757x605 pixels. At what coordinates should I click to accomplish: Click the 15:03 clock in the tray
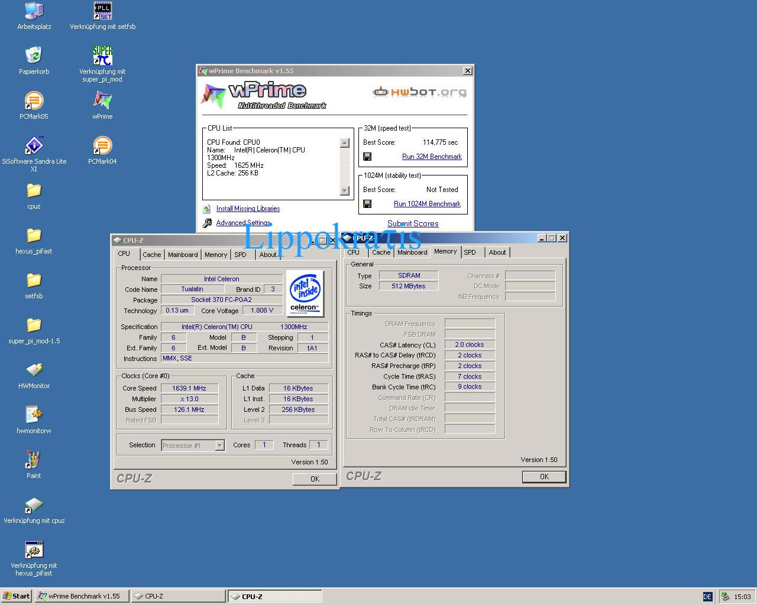tap(742, 597)
